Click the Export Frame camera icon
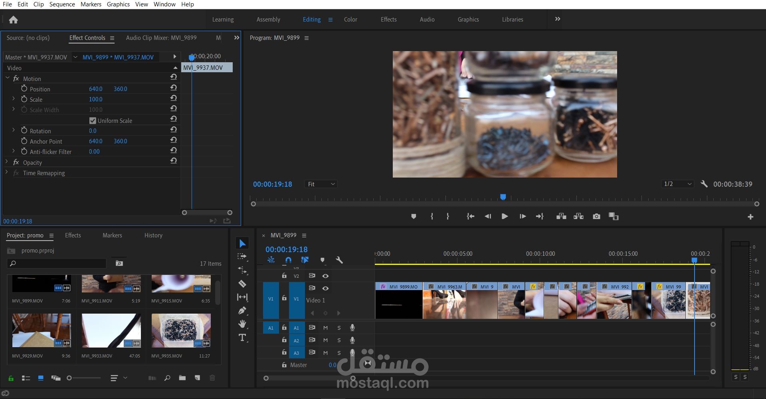This screenshot has height=399, width=766. click(596, 216)
